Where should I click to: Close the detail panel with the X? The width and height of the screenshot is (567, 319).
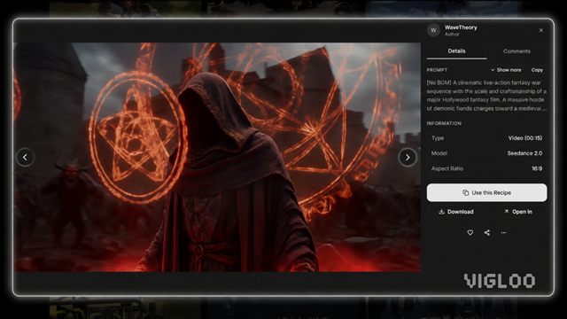coord(541,30)
